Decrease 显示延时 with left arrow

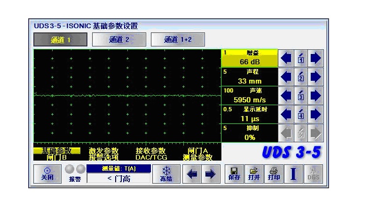[286, 115]
